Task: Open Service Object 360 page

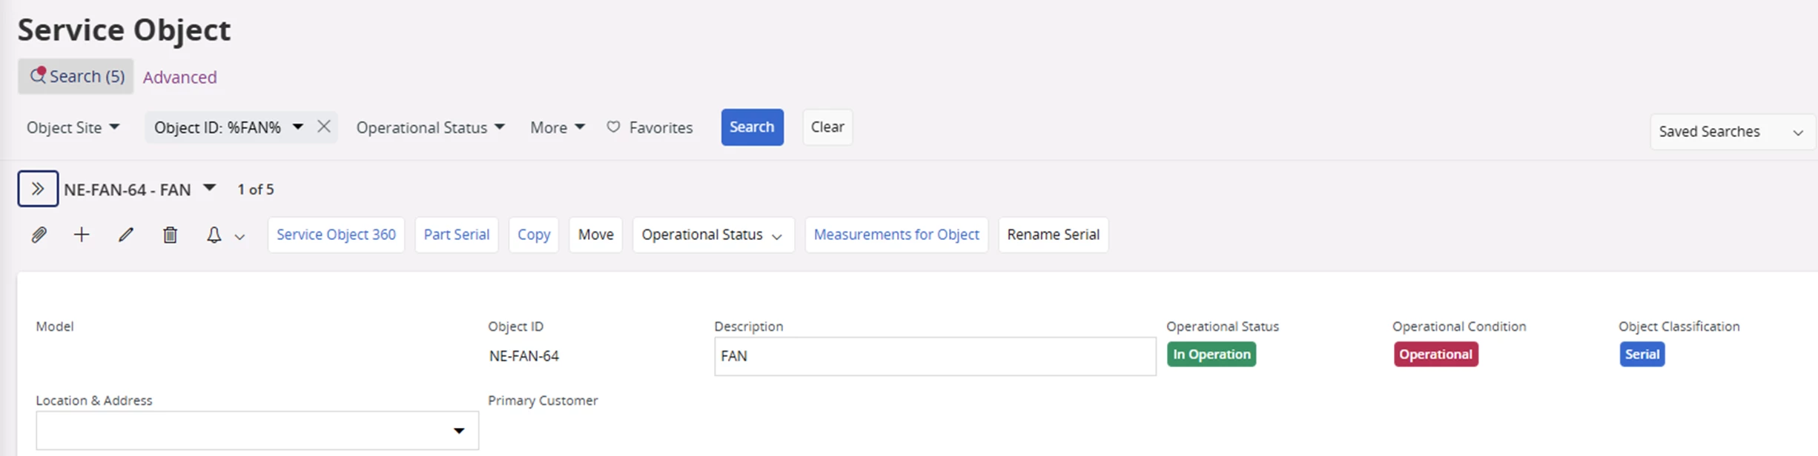Action: (336, 235)
